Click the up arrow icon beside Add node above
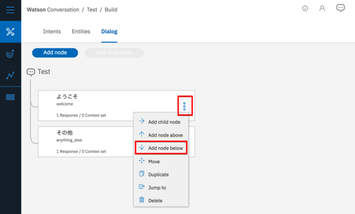Image resolution: width=355 pixels, height=214 pixels. coord(142,134)
